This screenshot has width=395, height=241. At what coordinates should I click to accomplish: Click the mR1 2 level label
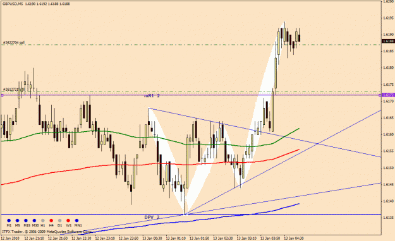coord(152,96)
